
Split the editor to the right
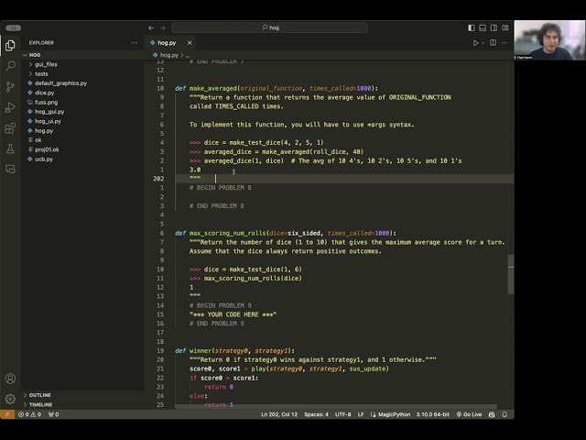tap(494, 43)
